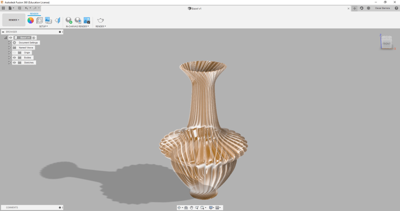Switch to the Render ribbon tab
The width and height of the screenshot is (400, 211).
click(x=34, y=14)
